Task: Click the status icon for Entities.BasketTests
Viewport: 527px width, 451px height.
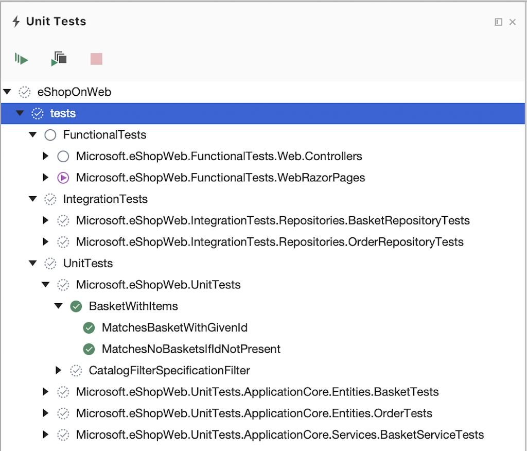Action: [x=63, y=392]
